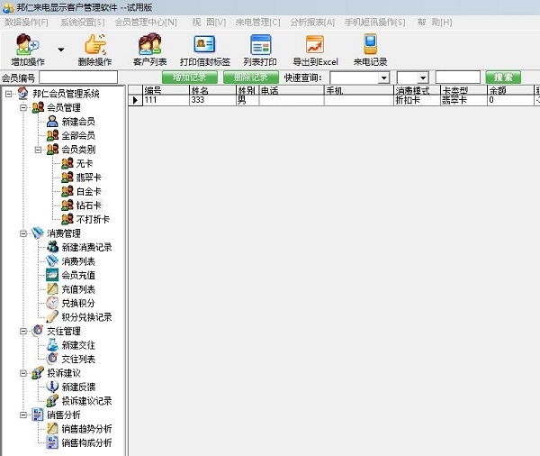
Task: Sort by the 姓名 column header
Action: tap(212, 90)
